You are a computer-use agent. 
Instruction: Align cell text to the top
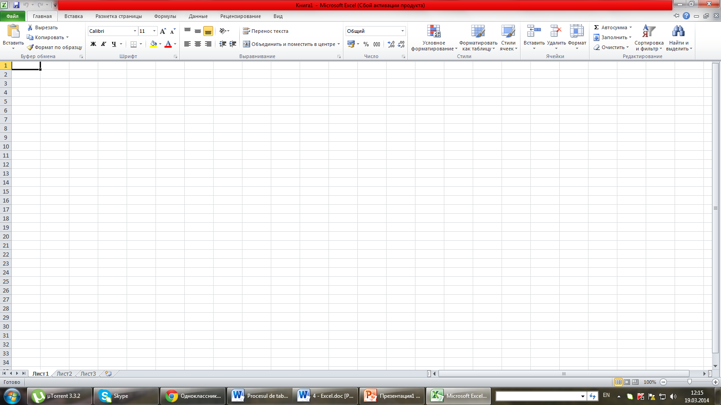click(x=187, y=31)
